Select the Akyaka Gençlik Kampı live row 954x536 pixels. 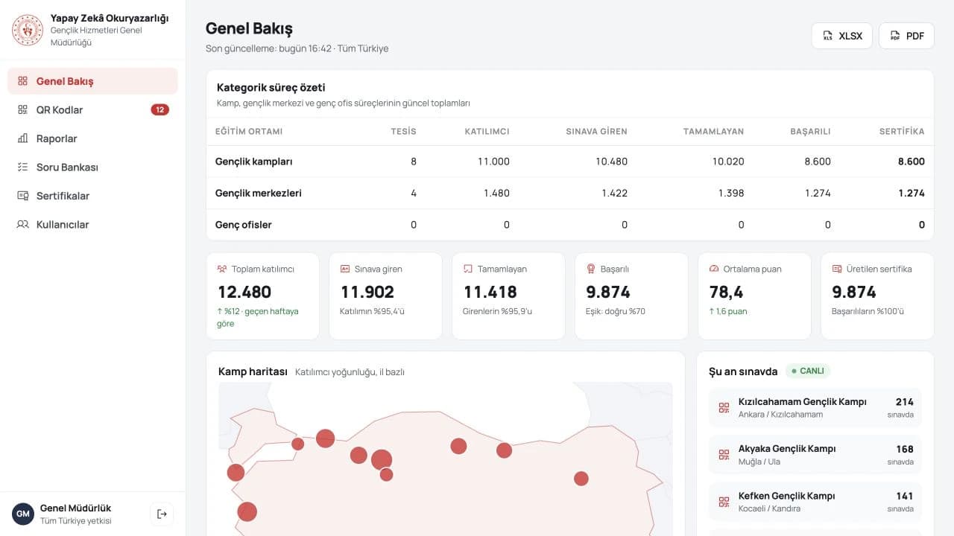pyautogui.click(x=815, y=455)
